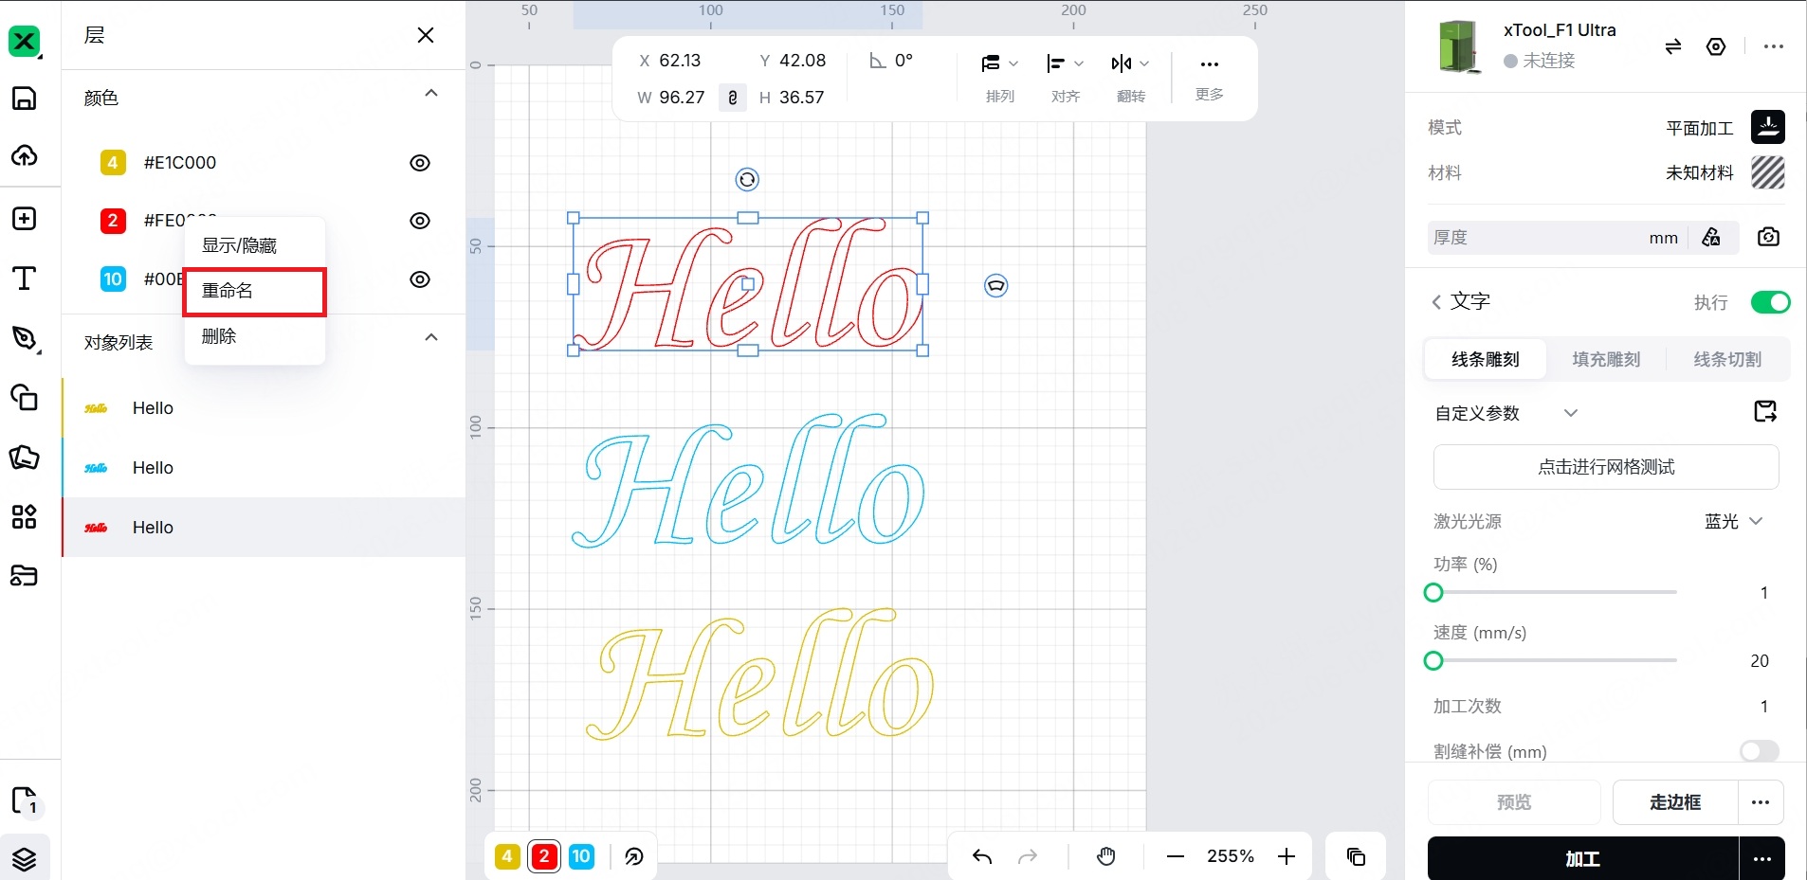Screen dimensions: 1807x880
Task: Toggle visibility of red layer 2
Action: [x=420, y=221]
